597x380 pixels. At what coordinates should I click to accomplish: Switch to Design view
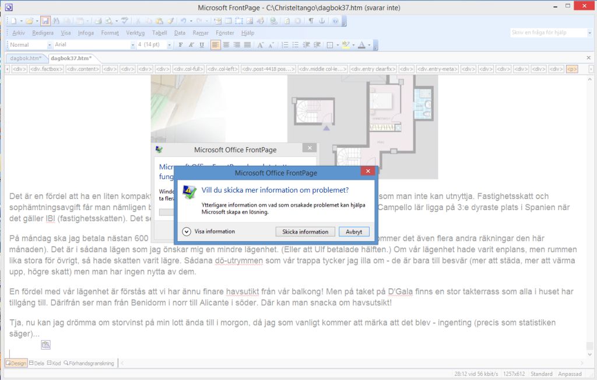click(x=16, y=363)
